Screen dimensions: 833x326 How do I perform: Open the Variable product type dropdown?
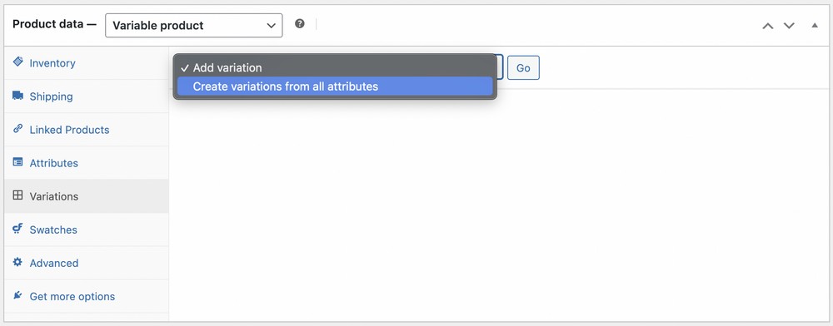(x=194, y=26)
